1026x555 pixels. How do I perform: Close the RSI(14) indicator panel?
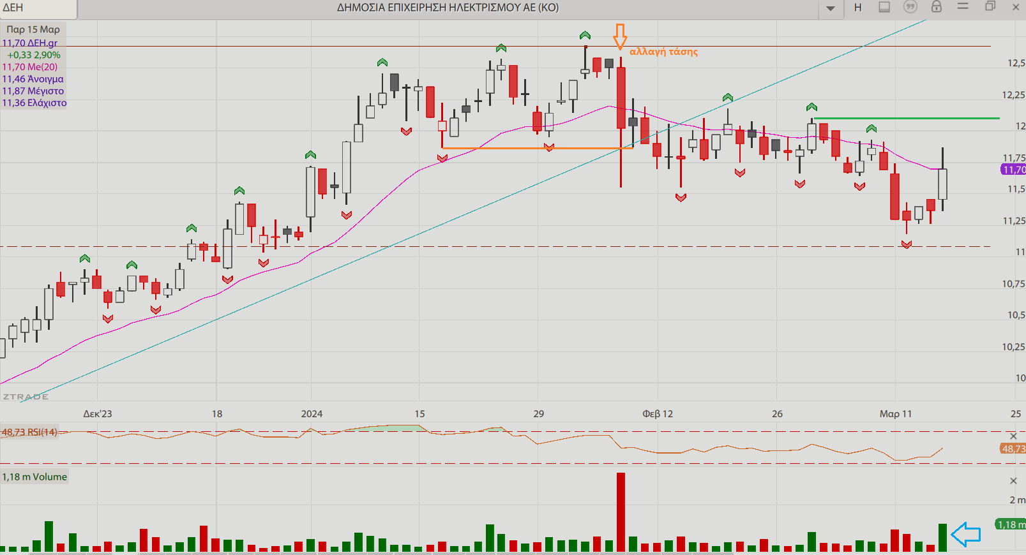[1013, 436]
